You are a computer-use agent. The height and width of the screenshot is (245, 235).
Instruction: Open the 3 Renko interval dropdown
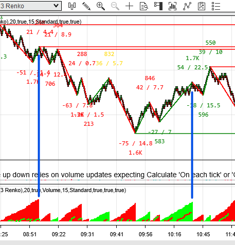tap(30, 6)
